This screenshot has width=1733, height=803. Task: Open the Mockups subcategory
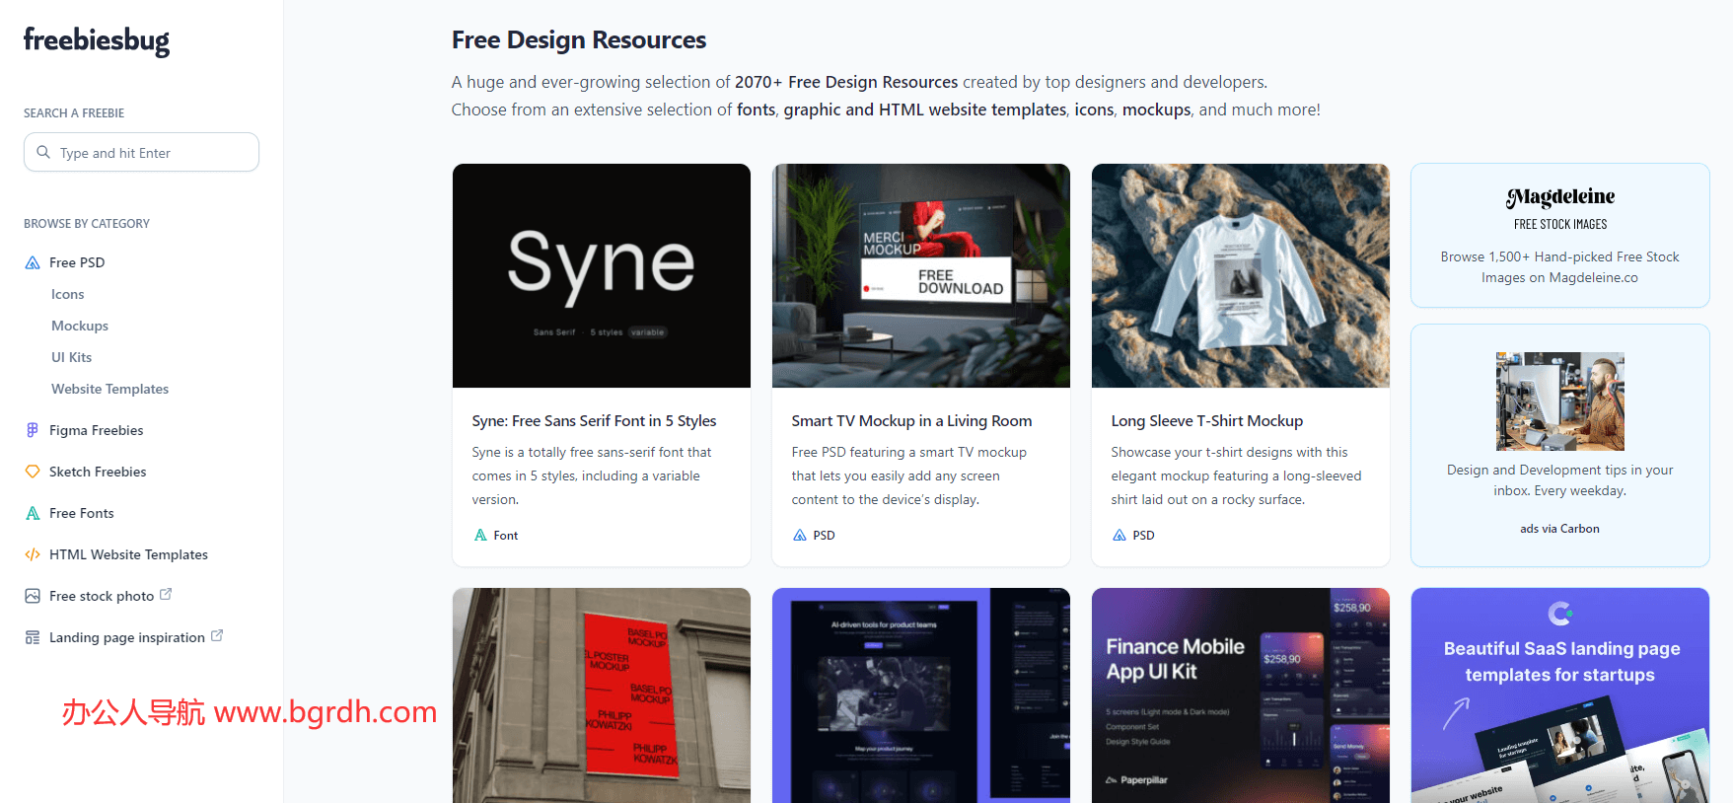click(80, 326)
